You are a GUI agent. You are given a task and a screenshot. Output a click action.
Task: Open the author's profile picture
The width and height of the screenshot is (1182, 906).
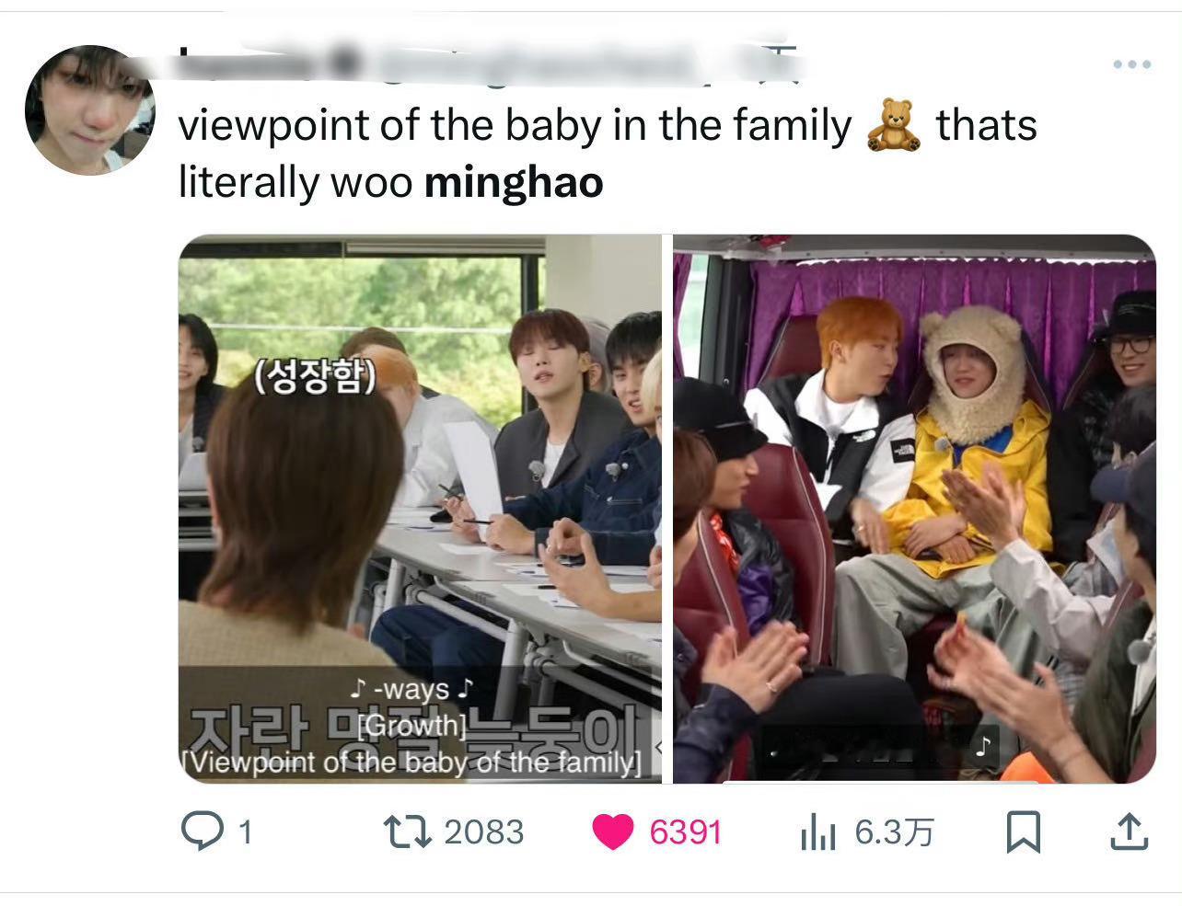[x=90, y=109]
